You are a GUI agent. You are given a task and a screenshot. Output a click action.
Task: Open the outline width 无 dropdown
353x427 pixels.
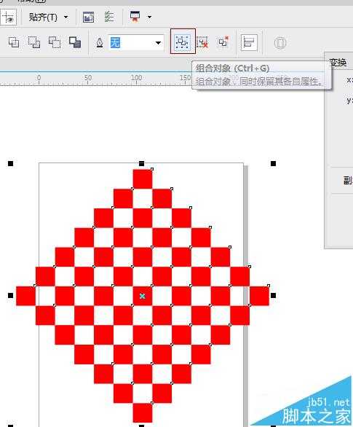pos(136,42)
